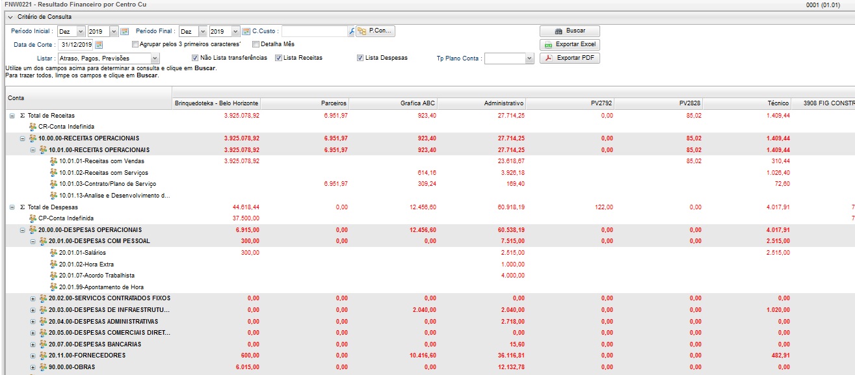Uncheck the Lista Despesas checkbox
The image size is (855, 375).
pos(360,58)
